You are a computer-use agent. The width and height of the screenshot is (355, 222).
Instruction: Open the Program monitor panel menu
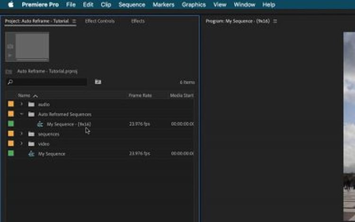tap(275, 21)
